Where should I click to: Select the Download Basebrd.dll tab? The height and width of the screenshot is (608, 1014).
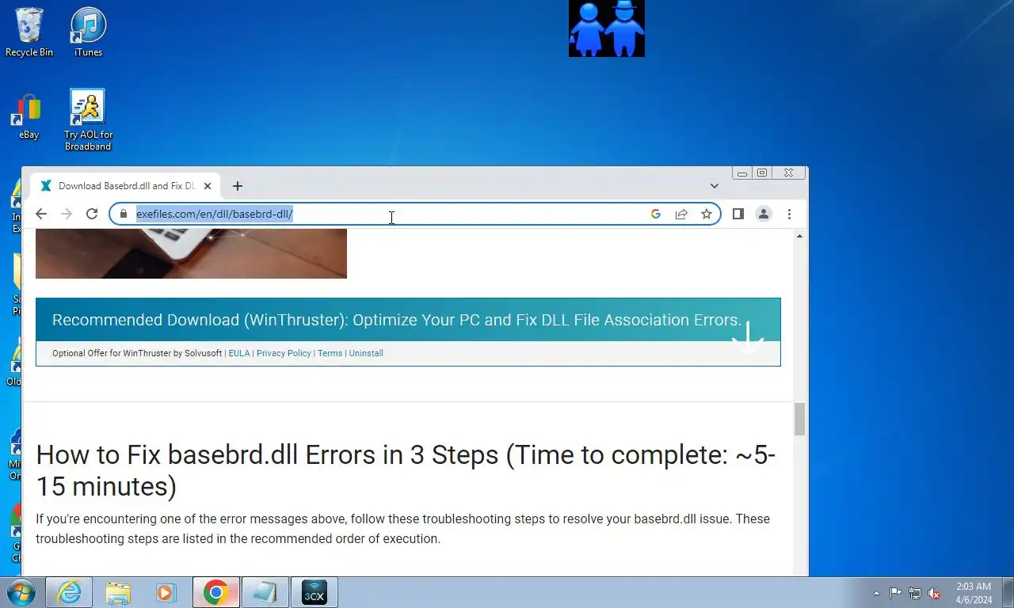[125, 186]
